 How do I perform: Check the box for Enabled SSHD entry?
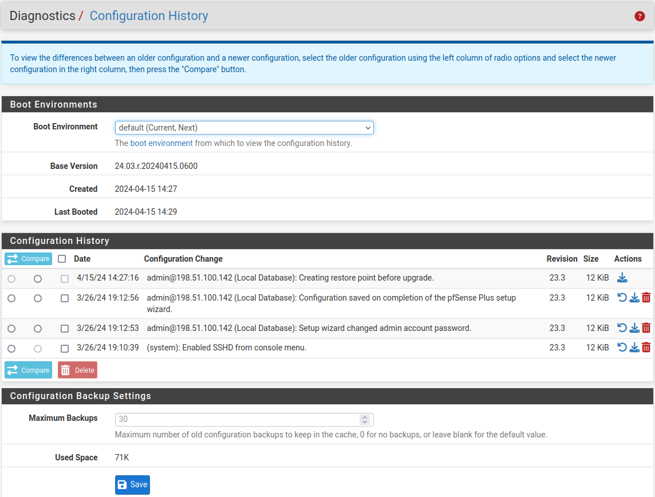(x=65, y=348)
